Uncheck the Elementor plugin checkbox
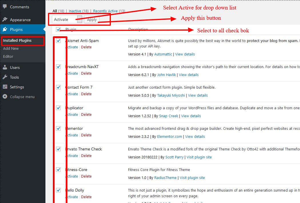 58,128
